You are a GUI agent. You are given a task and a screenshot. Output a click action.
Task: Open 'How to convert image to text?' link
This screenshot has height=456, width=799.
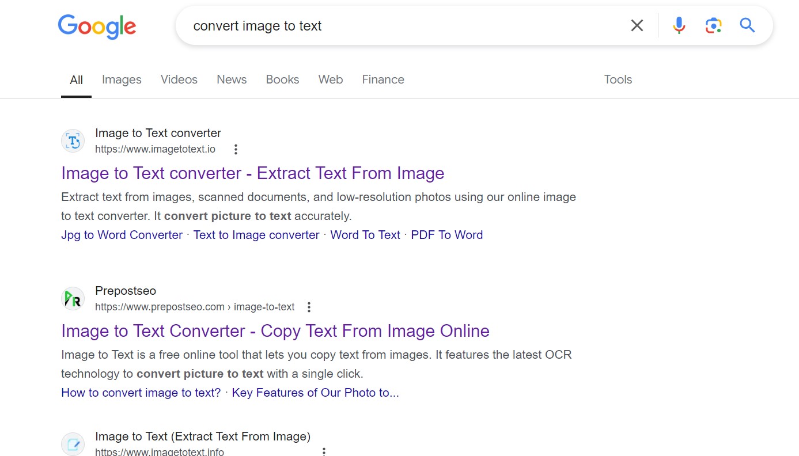click(141, 393)
